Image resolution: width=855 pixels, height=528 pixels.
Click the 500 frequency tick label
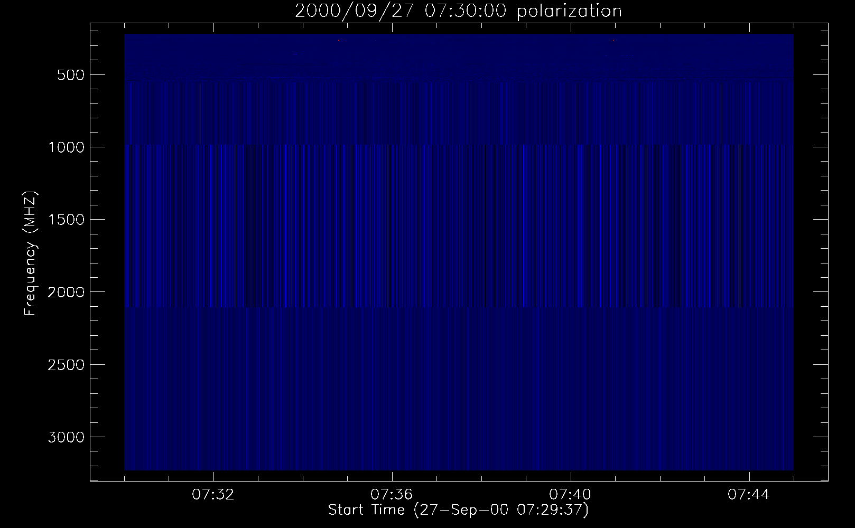coord(70,75)
